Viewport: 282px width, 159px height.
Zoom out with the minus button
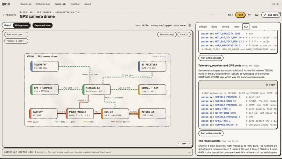178,144
